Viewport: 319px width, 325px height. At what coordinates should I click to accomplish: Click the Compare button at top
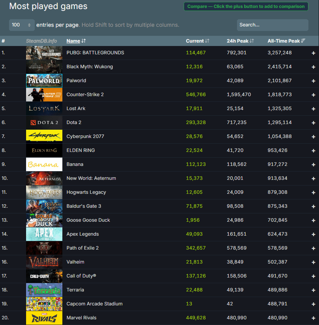click(x=246, y=6)
